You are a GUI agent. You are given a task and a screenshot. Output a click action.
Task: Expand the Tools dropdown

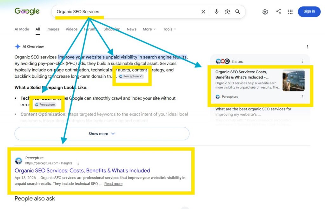[169, 29]
